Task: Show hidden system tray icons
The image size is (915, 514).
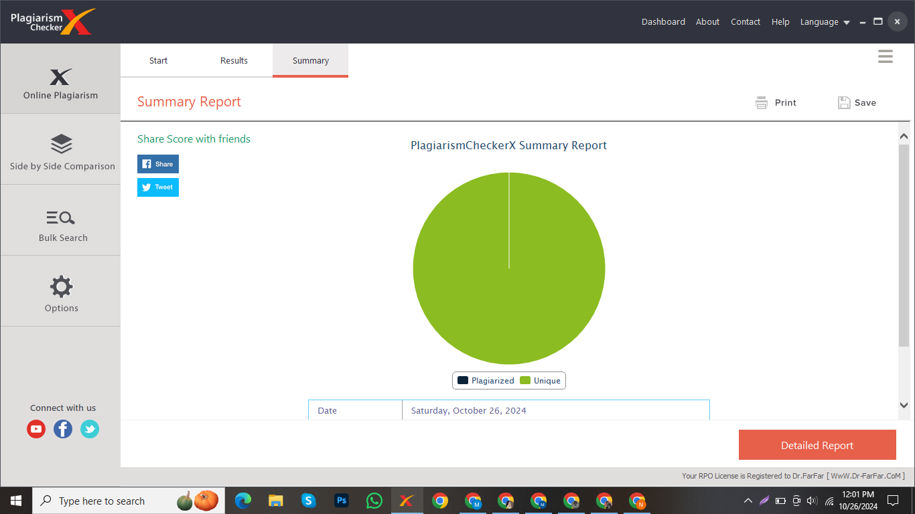Action: (748, 501)
